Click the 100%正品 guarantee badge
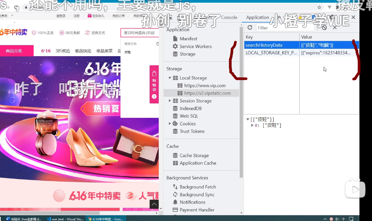 pyautogui.click(x=43, y=33)
